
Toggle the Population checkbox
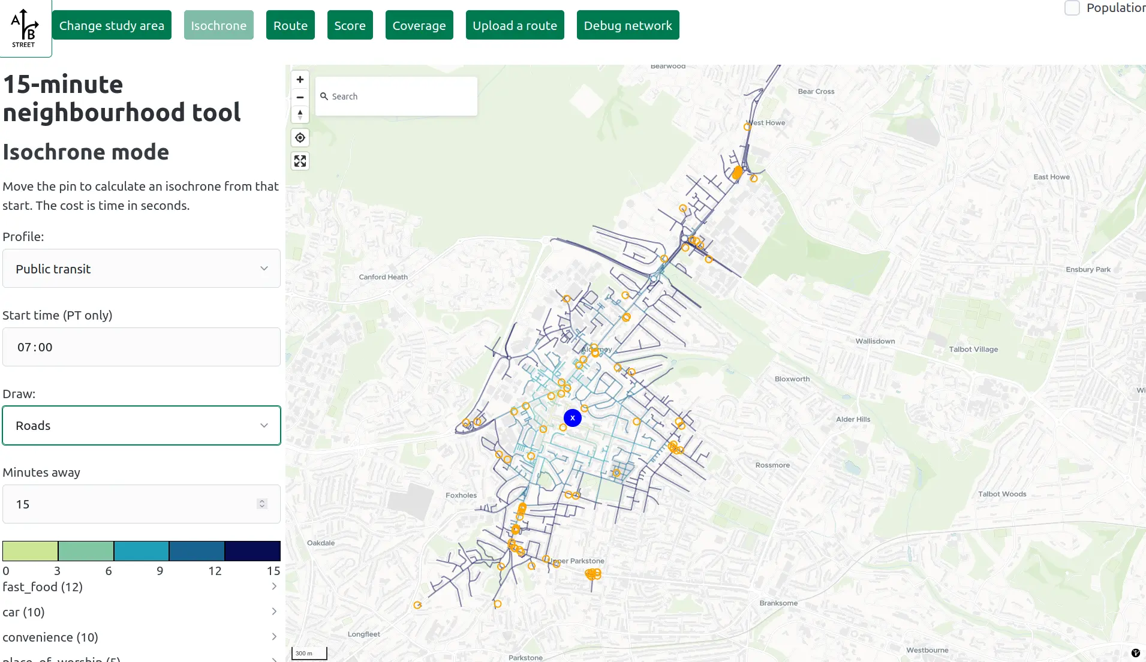pos(1072,8)
